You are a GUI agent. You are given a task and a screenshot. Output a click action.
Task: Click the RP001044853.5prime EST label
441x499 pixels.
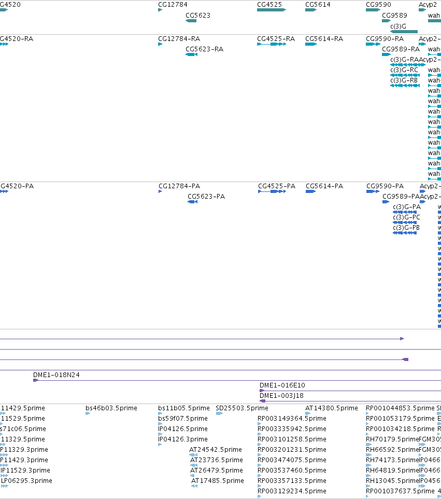(x=400, y=408)
